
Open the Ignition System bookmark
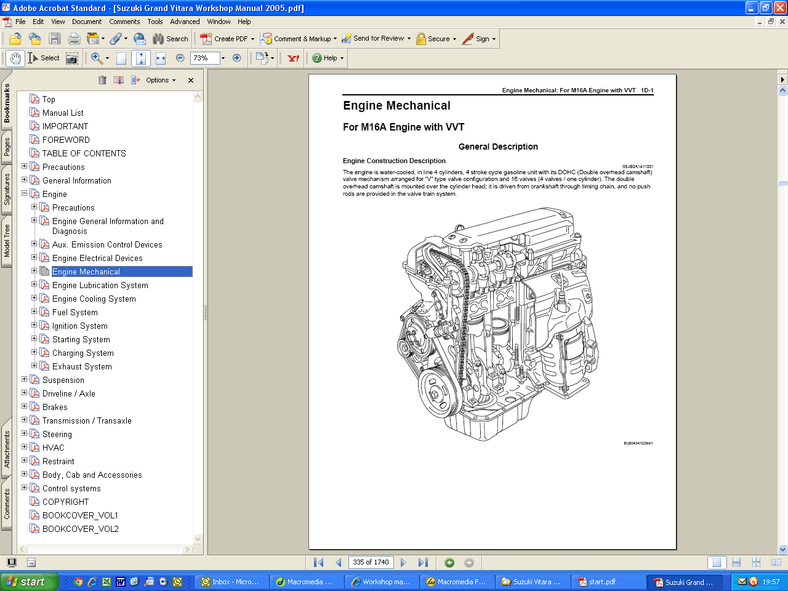coord(79,326)
